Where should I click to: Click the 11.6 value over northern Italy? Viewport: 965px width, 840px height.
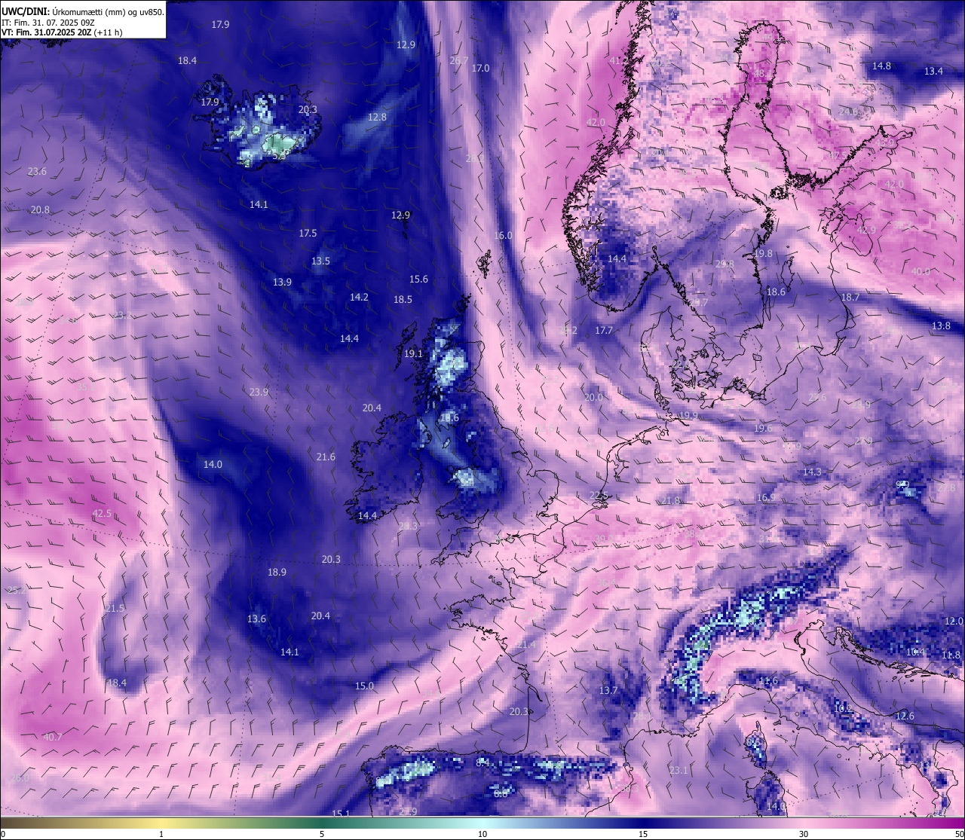[x=768, y=681]
